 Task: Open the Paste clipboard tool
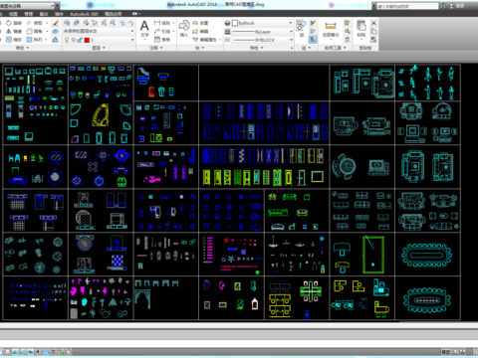361,28
